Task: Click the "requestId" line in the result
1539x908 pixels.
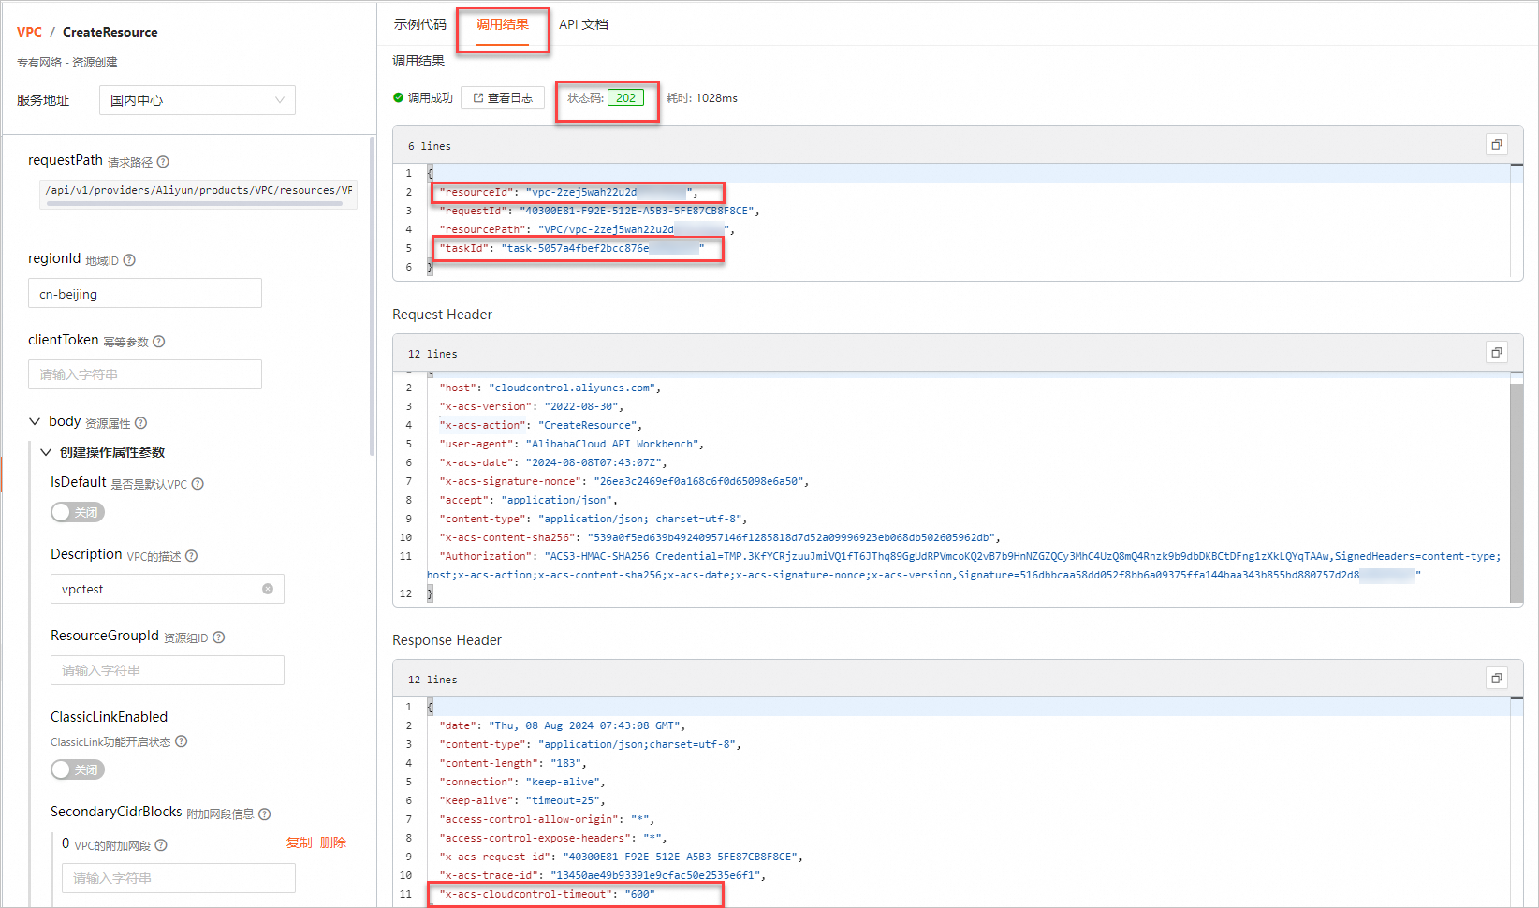Action: click(x=599, y=211)
